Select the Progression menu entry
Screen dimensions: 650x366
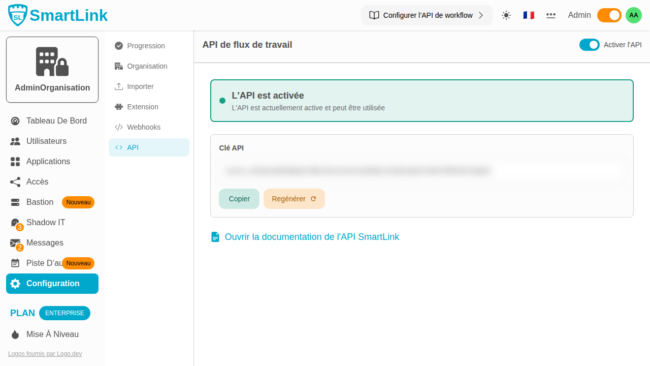(x=146, y=46)
